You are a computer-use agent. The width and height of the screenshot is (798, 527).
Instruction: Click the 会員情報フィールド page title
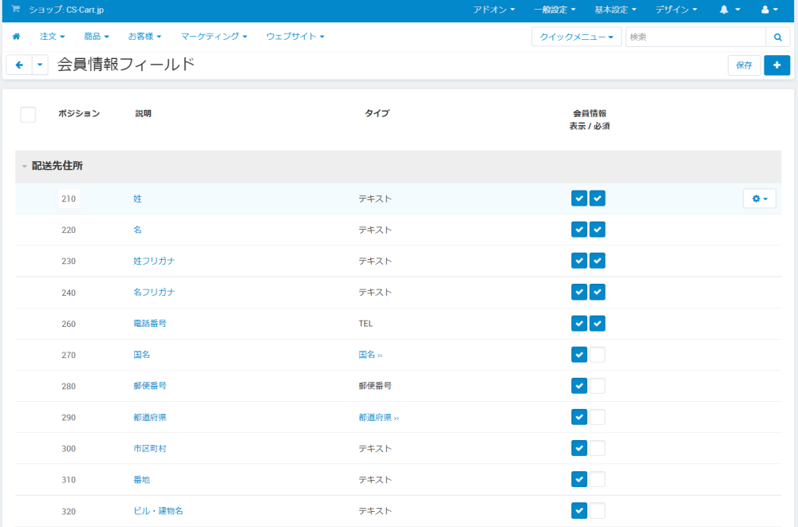[126, 64]
